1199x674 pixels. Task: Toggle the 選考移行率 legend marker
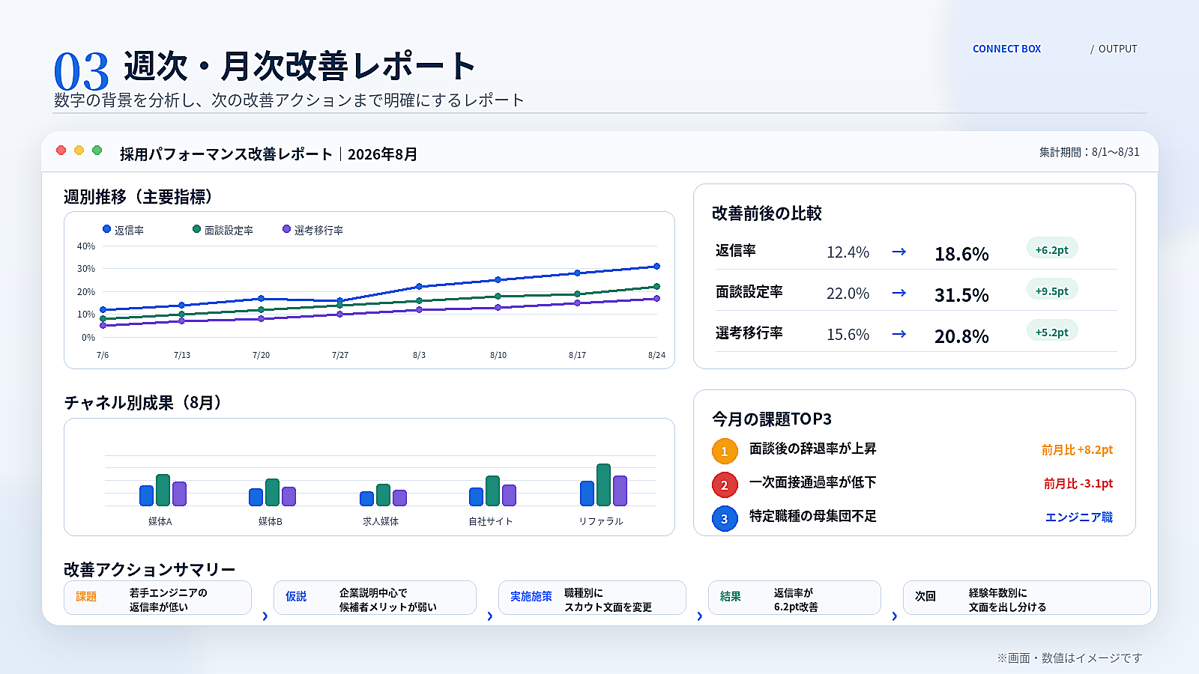286,229
